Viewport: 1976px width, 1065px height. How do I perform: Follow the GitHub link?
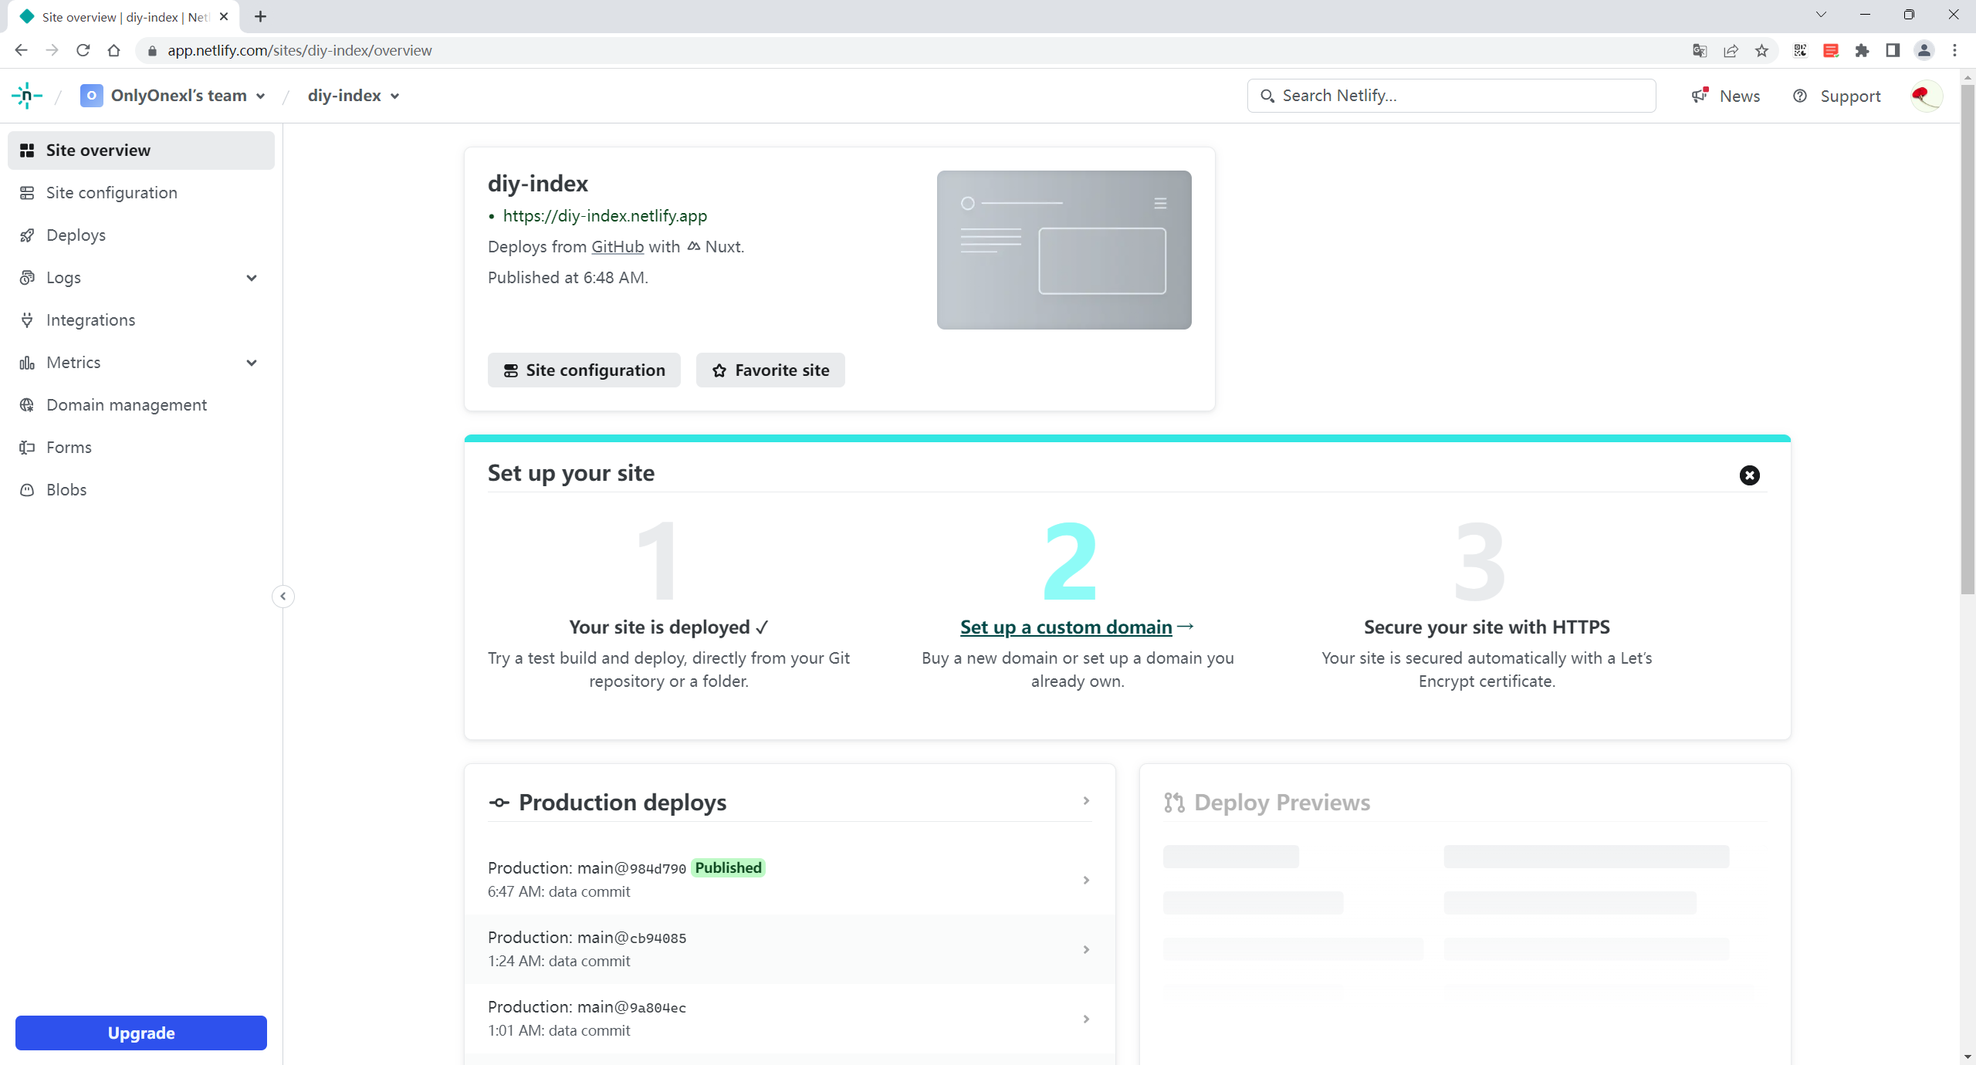pos(617,247)
